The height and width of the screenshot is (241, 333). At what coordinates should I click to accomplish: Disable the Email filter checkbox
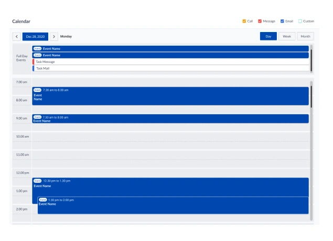tap(282, 22)
